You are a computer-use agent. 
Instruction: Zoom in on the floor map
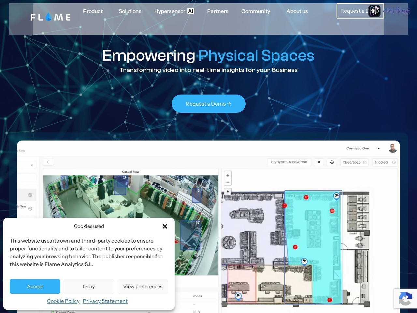pyautogui.click(x=228, y=175)
